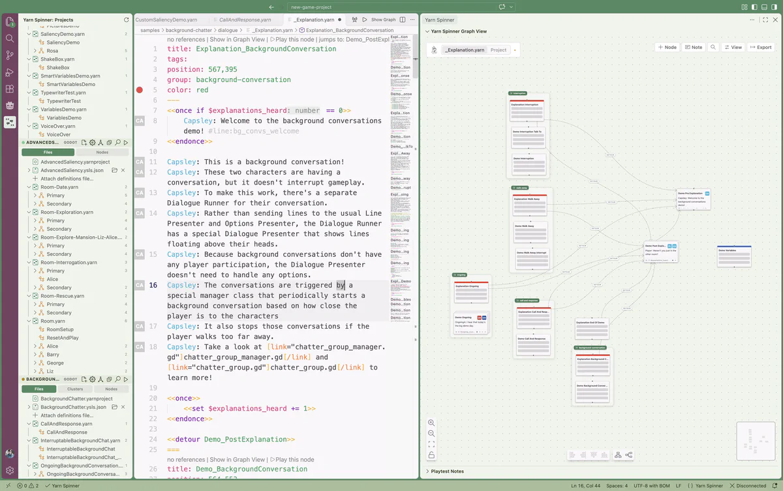Click the new file icon in BackgroundChatter header
This screenshot has width=783, height=491.
tap(84, 379)
